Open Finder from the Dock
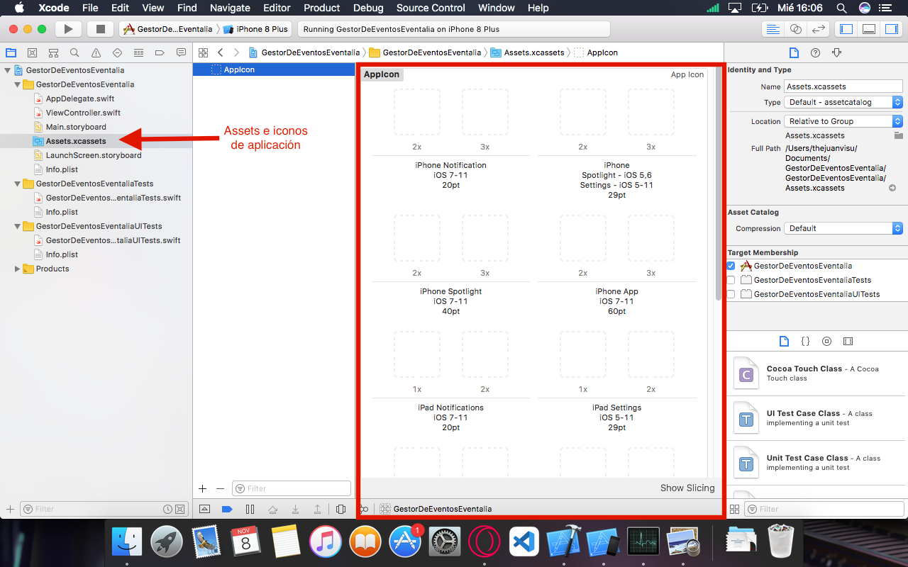 click(127, 542)
